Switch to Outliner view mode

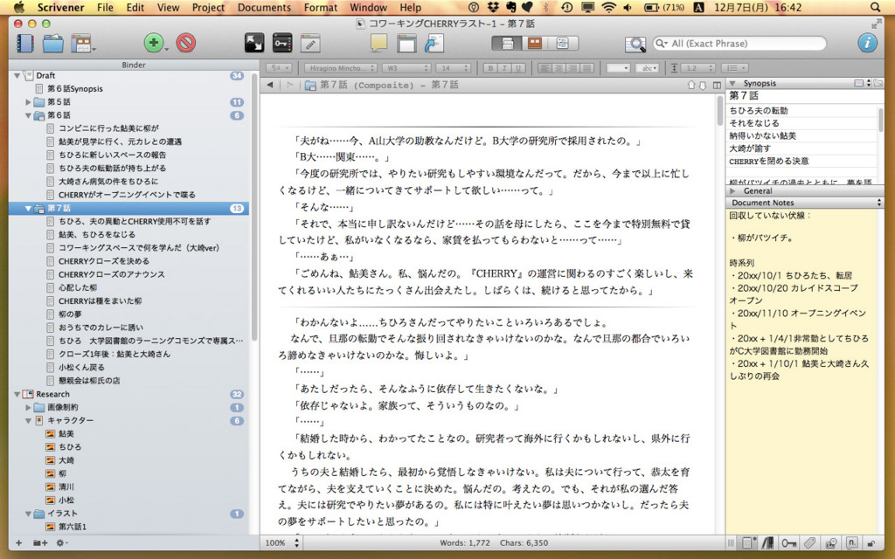(563, 44)
